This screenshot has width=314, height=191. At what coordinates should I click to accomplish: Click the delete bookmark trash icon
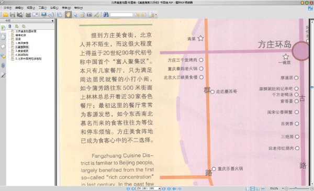[9, 26]
